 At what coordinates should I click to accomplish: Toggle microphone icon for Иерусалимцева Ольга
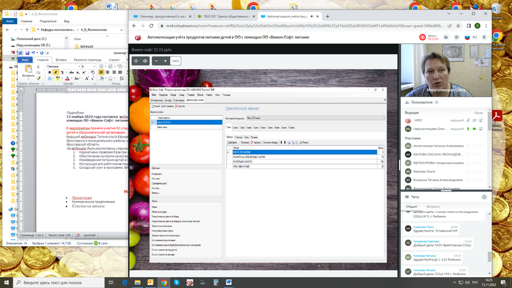tap(468, 129)
